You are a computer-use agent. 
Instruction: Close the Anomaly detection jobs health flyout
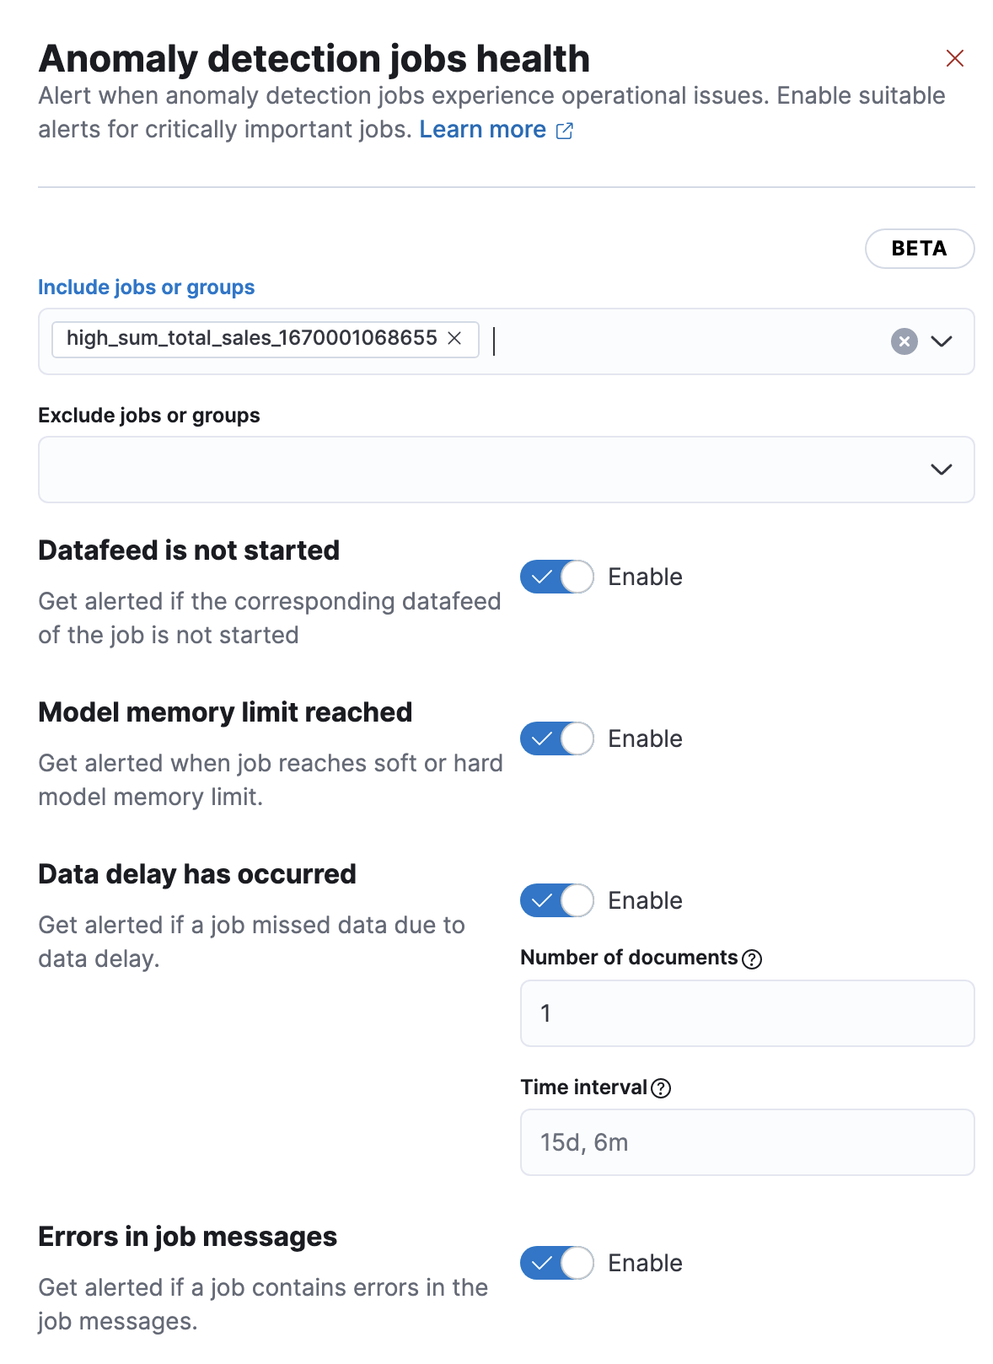(x=954, y=58)
